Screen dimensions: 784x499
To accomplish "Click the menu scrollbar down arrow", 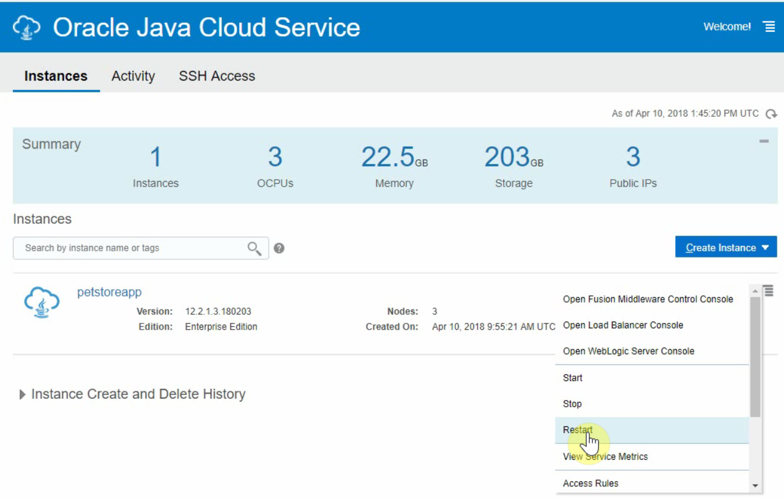I will pos(755,486).
